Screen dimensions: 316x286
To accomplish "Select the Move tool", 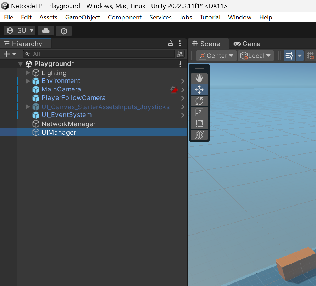I will pos(199,90).
